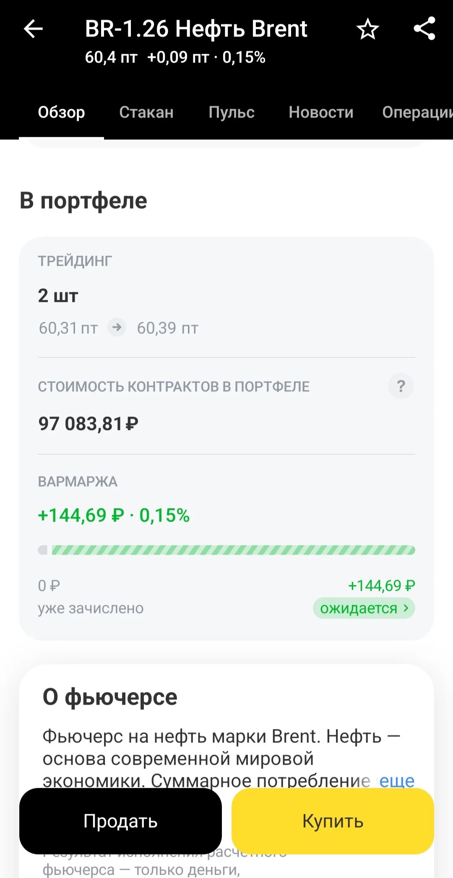
Task: Open the portfolio contracts value 97 083,81 ₽
Action: (x=88, y=424)
